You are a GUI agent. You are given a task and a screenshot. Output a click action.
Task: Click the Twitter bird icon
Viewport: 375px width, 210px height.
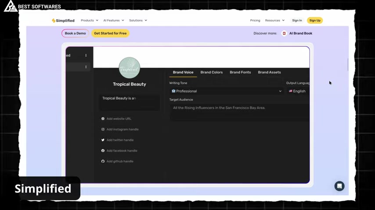tap(103, 140)
